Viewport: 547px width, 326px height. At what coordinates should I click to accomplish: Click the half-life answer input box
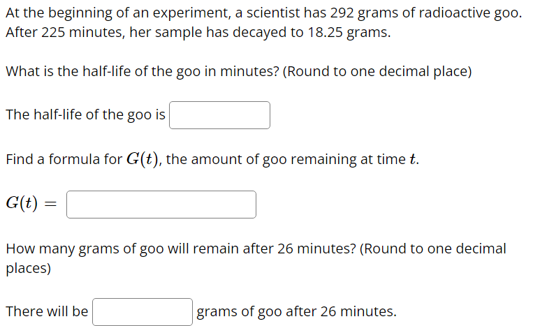(x=219, y=115)
